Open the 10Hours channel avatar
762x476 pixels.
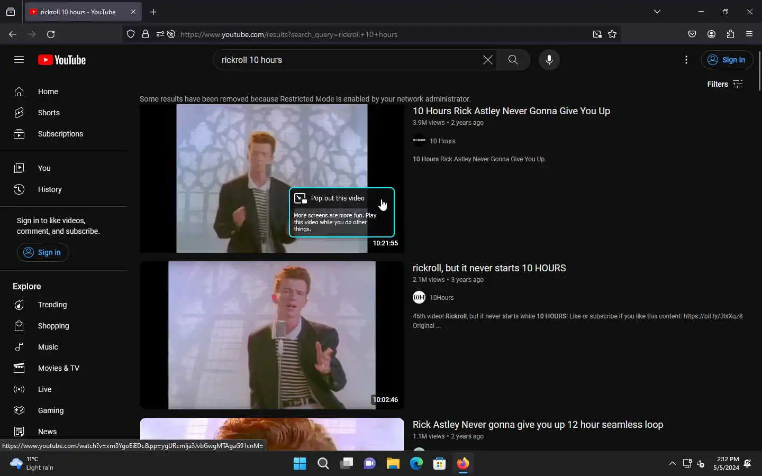click(x=419, y=297)
